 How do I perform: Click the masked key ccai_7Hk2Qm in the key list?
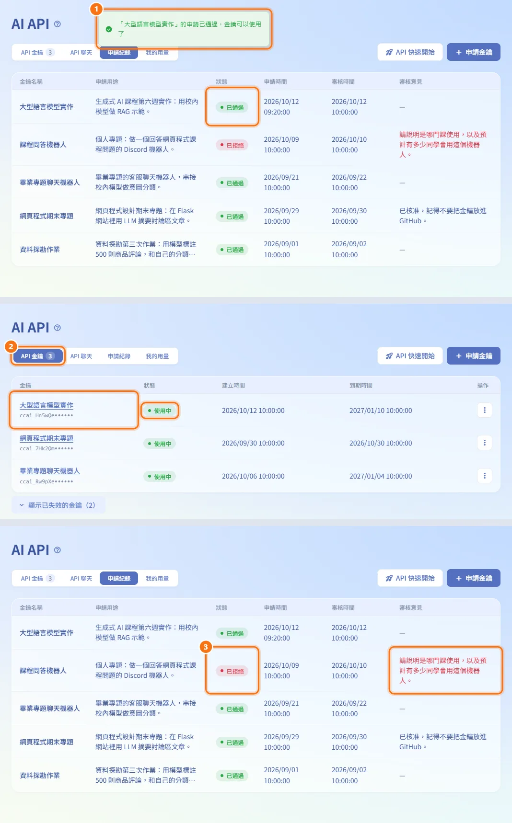(47, 448)
